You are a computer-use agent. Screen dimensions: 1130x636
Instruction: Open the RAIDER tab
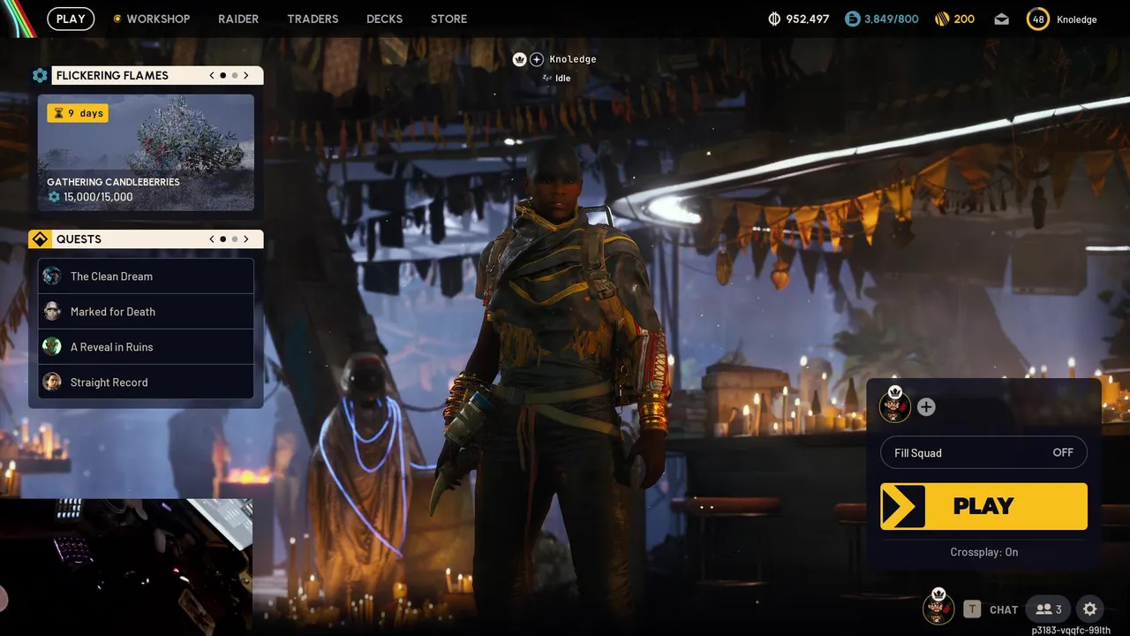coord(238,19)
